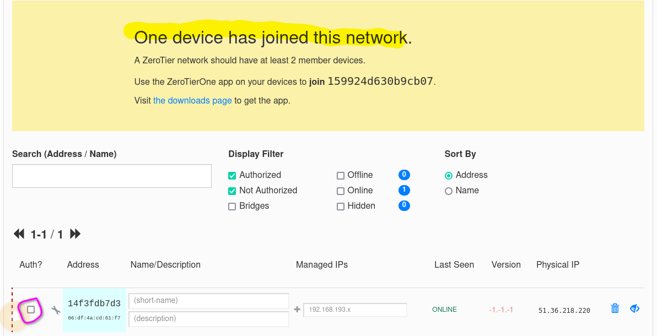Screen dimensions: 657x336
Task: Uncheck the Not Authorized display filter
Action: coord(231,191)
